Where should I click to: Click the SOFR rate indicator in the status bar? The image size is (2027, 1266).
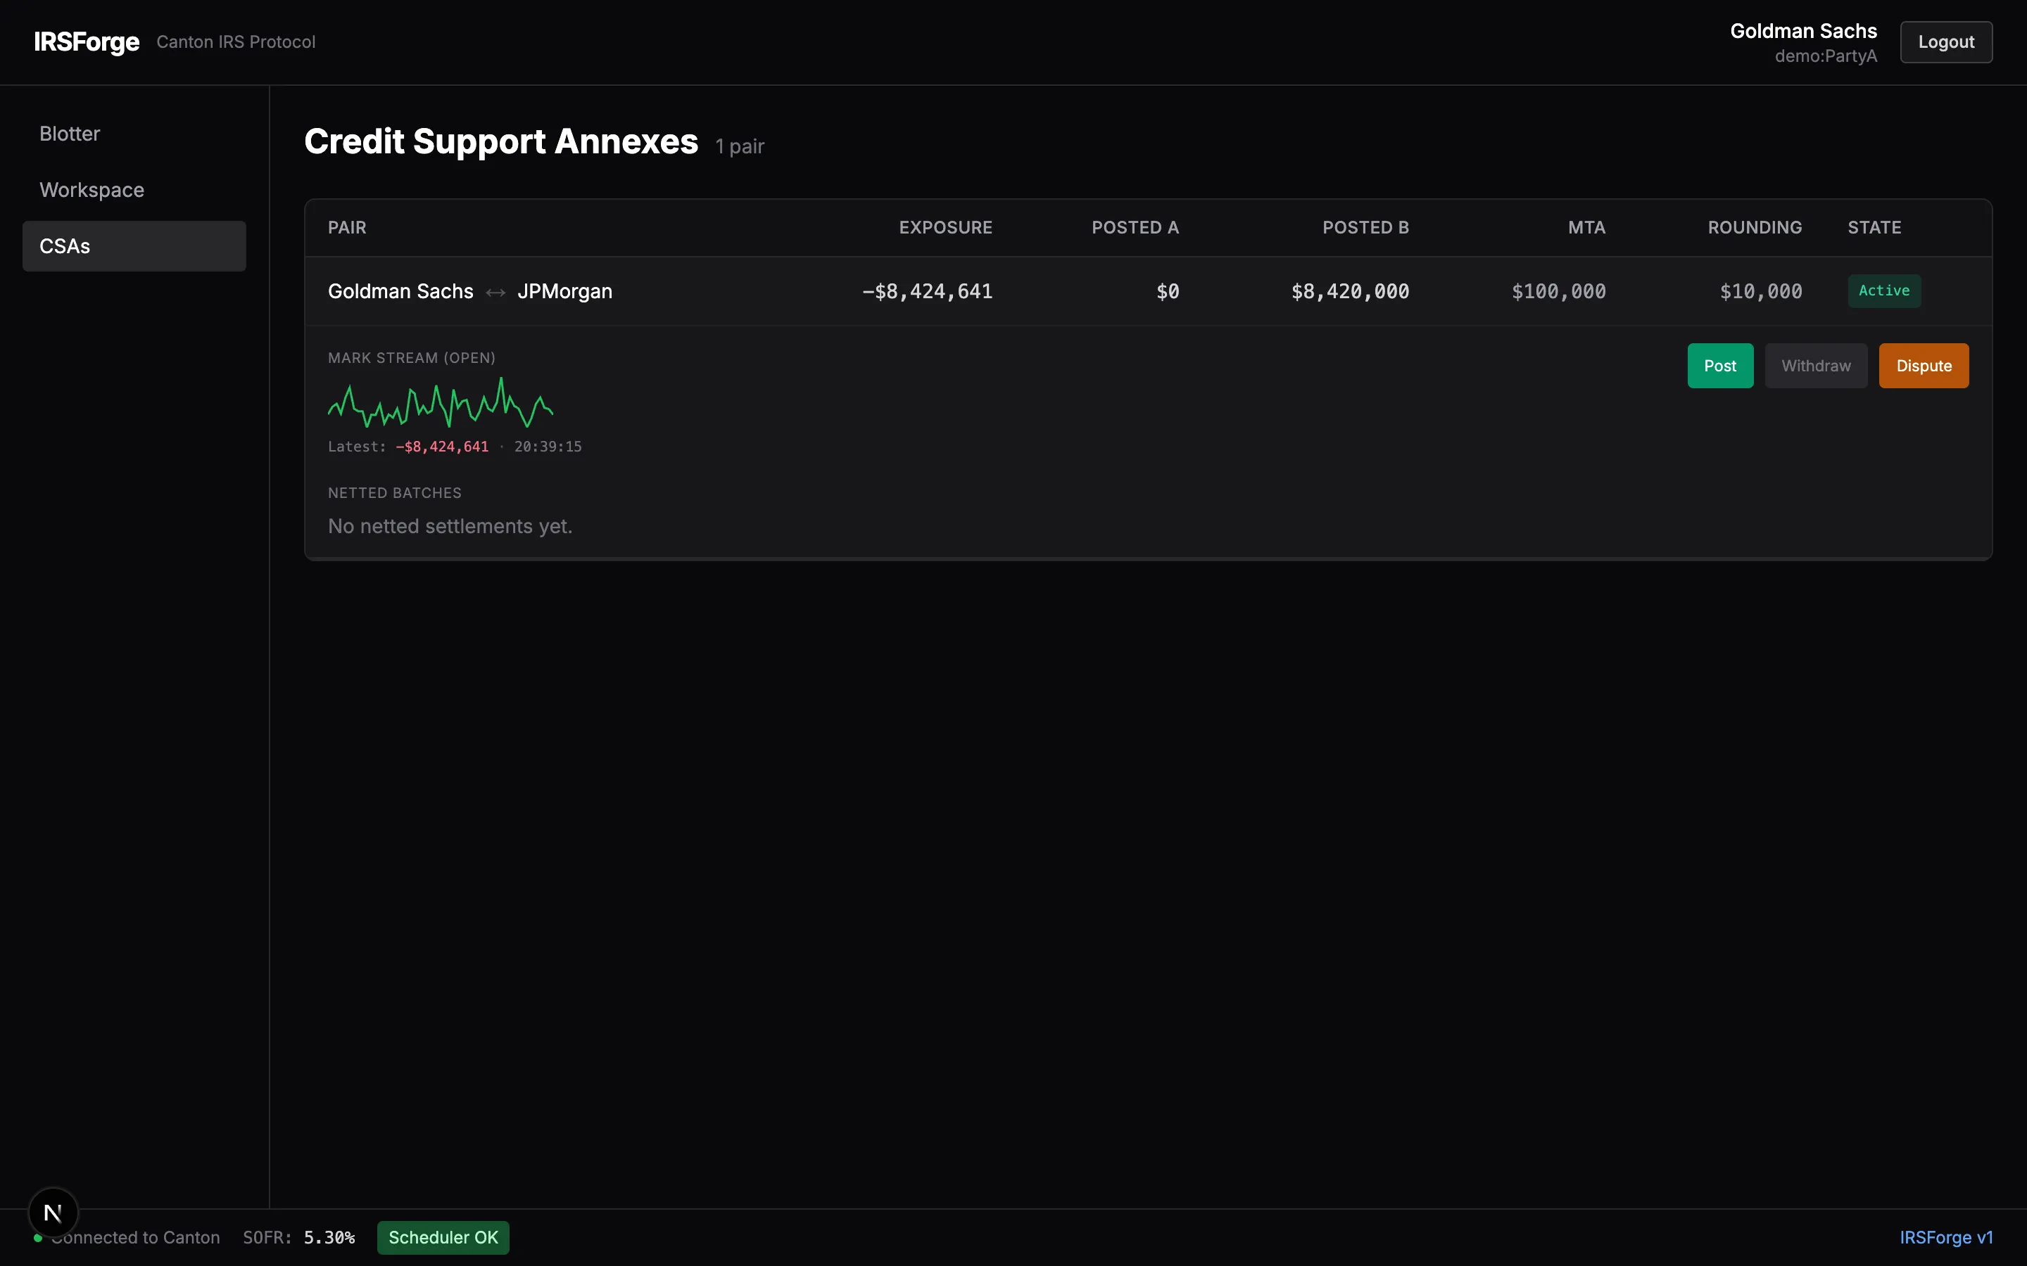(x=298, y=1238)
